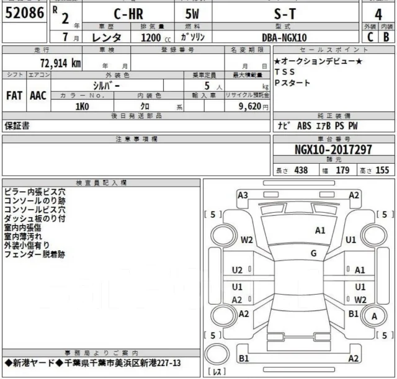Image resolution: width=397 pixels, height=379 pixels.
Task: Select lot number 52086
Action: (25, 12)
